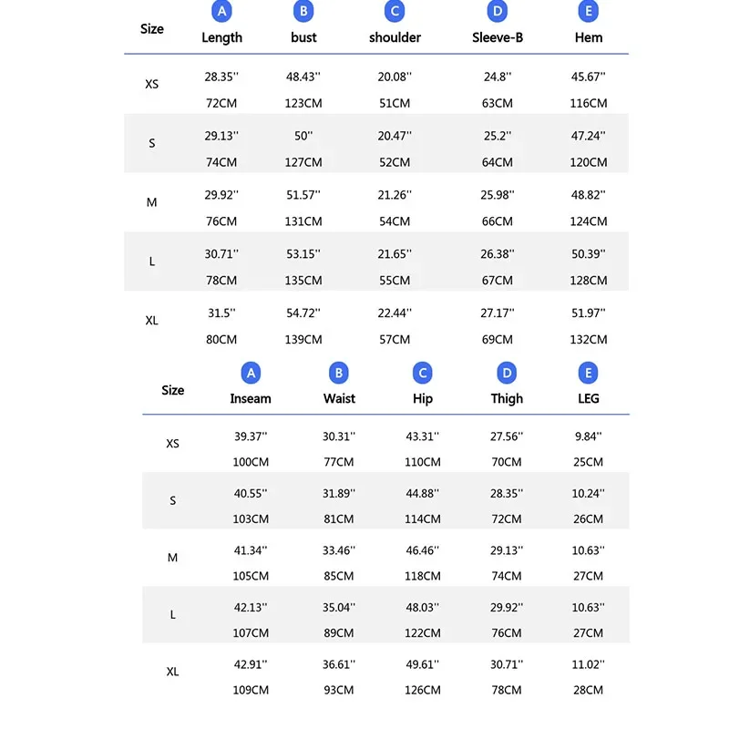Image resolution: width=729 pixels, height=729 pixels.
Task: Select the Sleeve-B column header
Action: [498, 37]
